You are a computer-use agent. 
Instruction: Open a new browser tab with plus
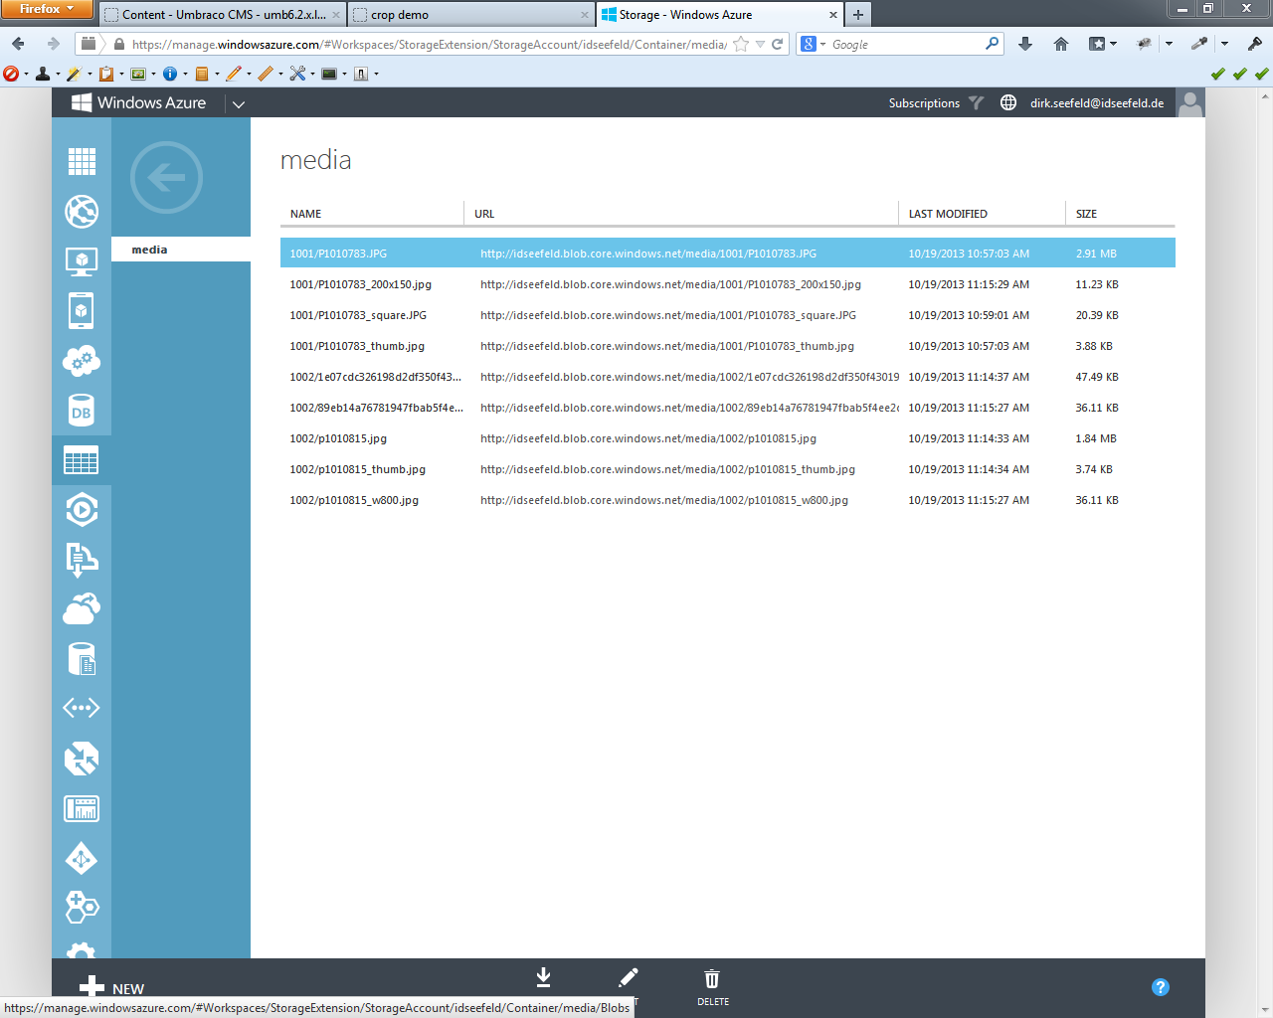(x=858, y=15)
